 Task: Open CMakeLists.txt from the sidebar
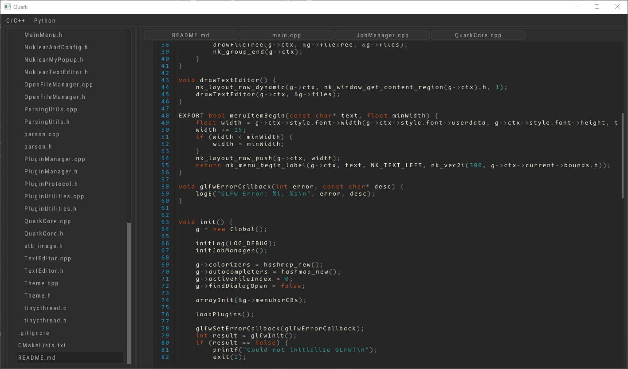click(43, 345)
